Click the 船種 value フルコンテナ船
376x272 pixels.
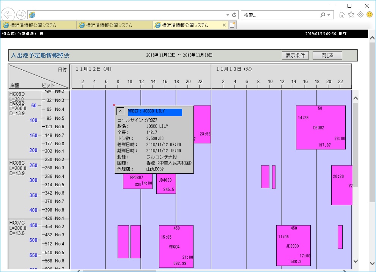point(162,157)
